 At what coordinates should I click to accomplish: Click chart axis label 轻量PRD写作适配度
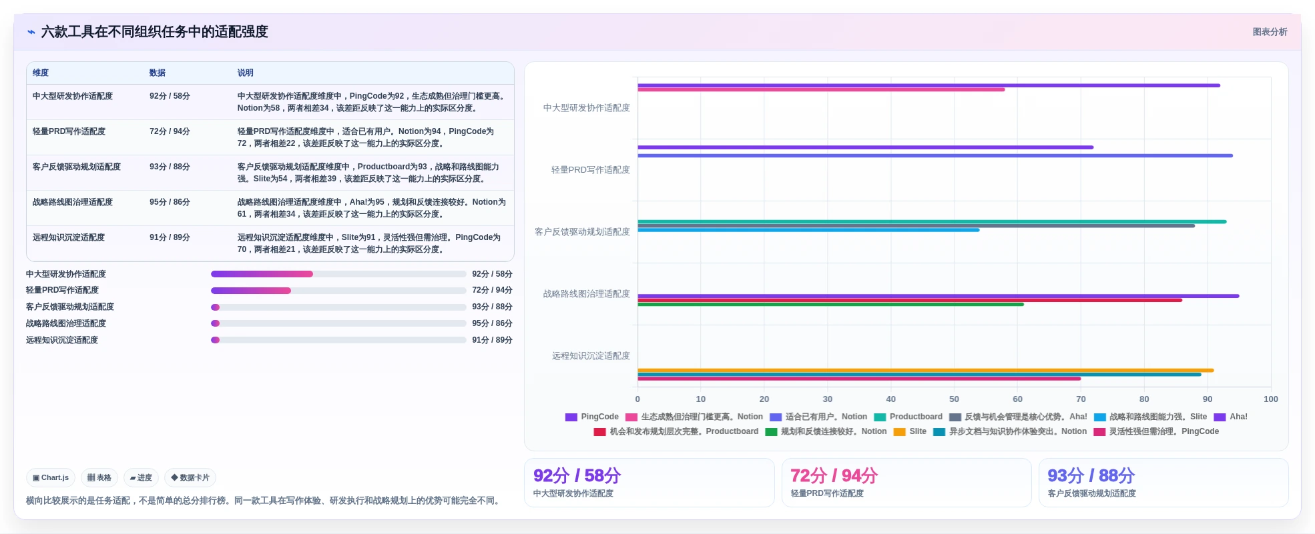point(590,170)
